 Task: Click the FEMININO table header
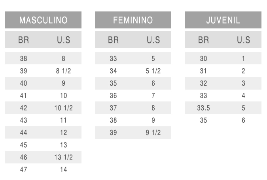point(133,20)
